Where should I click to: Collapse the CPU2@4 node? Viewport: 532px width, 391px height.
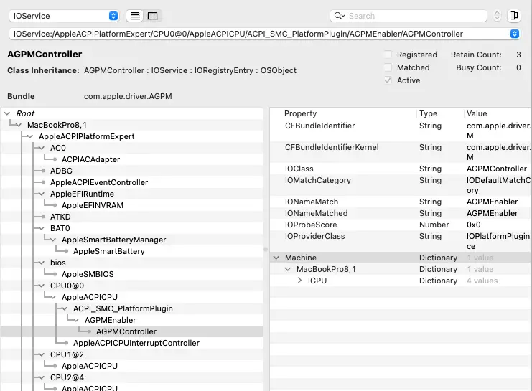point(42,377)
